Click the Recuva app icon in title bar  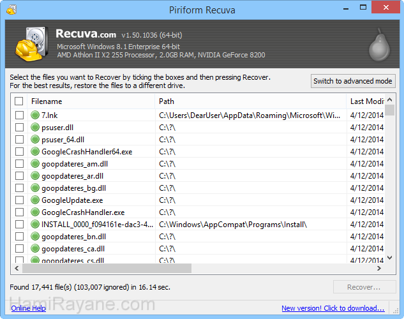pyautogui.click(x=11, y=10)
